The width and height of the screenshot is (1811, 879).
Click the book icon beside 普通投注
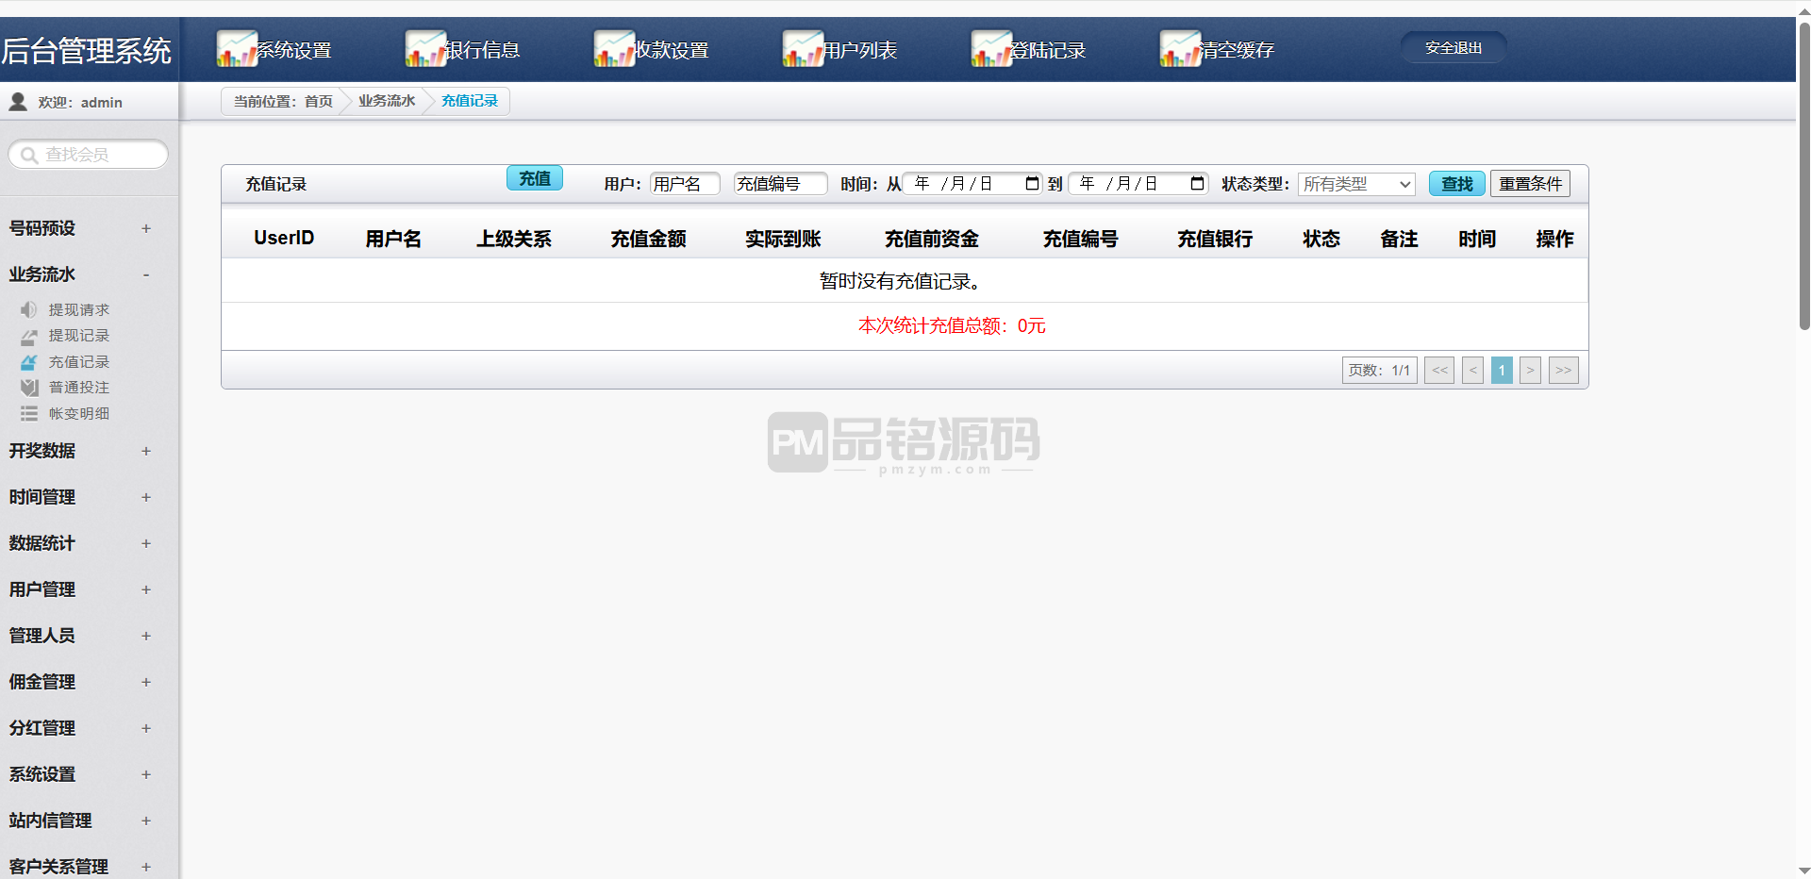pos(29,388)
